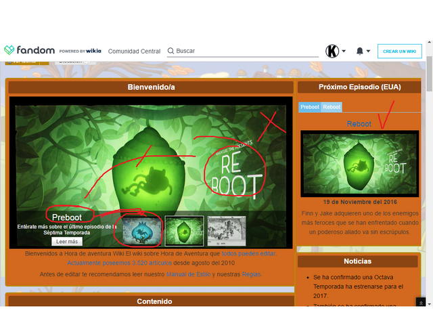
Task: Click the CREAR UN WIKI button
Action: pyautogui.click(x=400, y=51)
